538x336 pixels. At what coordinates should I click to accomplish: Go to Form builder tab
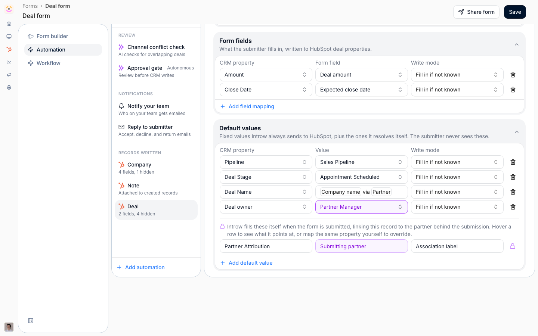coord(63,36)
